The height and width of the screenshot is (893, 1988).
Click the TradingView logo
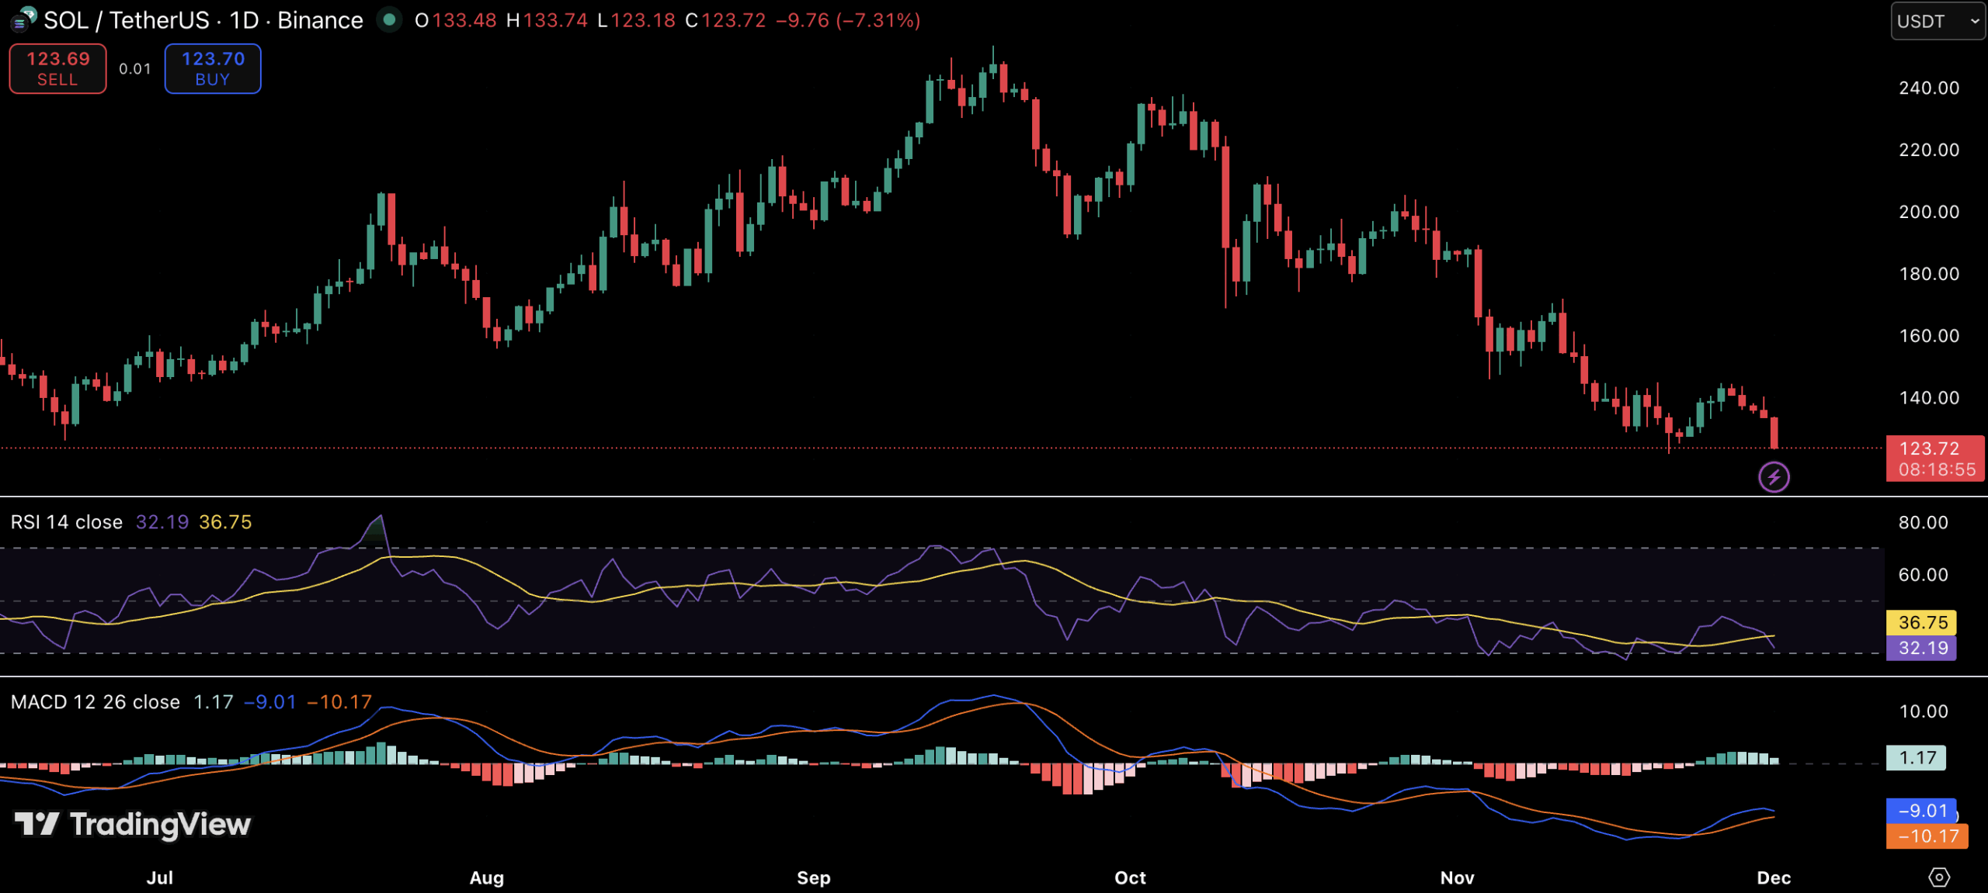coord(133,824)
